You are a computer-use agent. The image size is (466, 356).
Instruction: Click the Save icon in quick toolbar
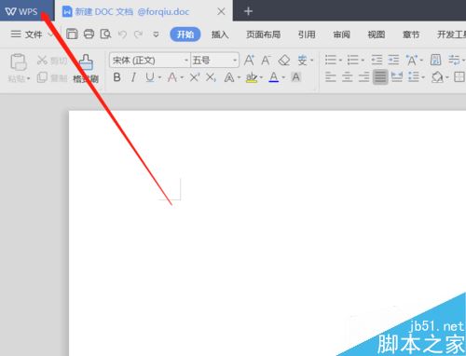click(x=72, y=34)
